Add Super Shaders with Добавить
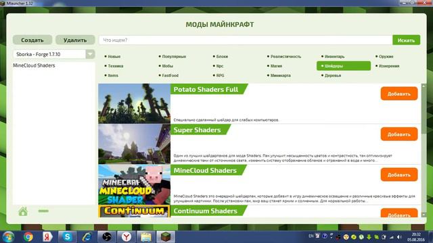This screenshot has width=433, height=243. (x=399, y=134)
